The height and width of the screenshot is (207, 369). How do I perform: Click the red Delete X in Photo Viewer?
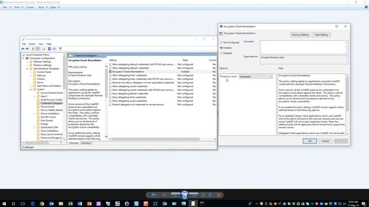coord(219,195)
